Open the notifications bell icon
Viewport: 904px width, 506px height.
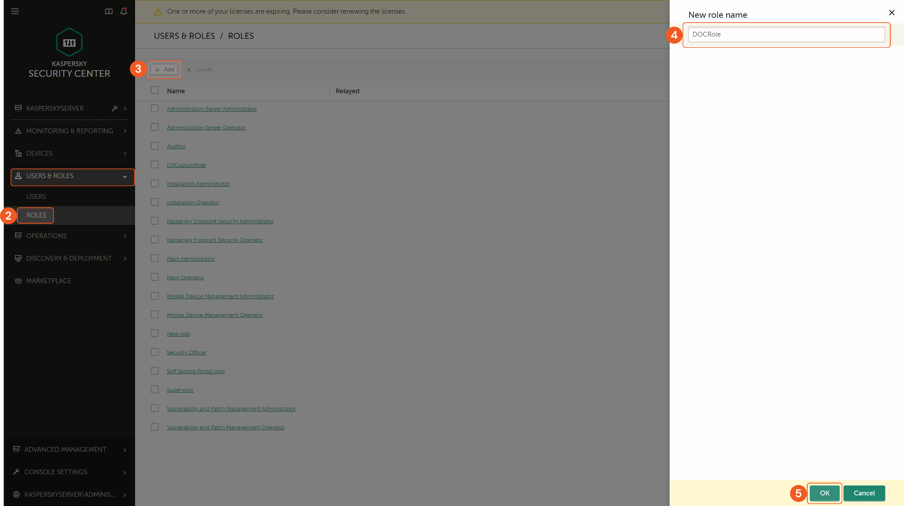(124, 11)
